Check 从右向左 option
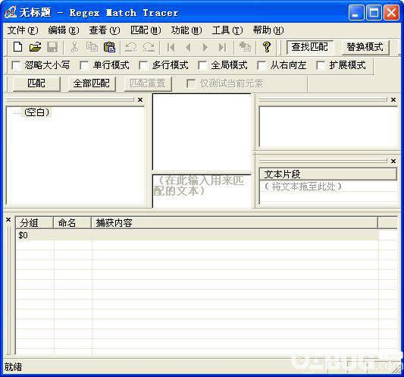Image resolution: width=404 pixels, height=377 pixels. (x=262, y=65)
